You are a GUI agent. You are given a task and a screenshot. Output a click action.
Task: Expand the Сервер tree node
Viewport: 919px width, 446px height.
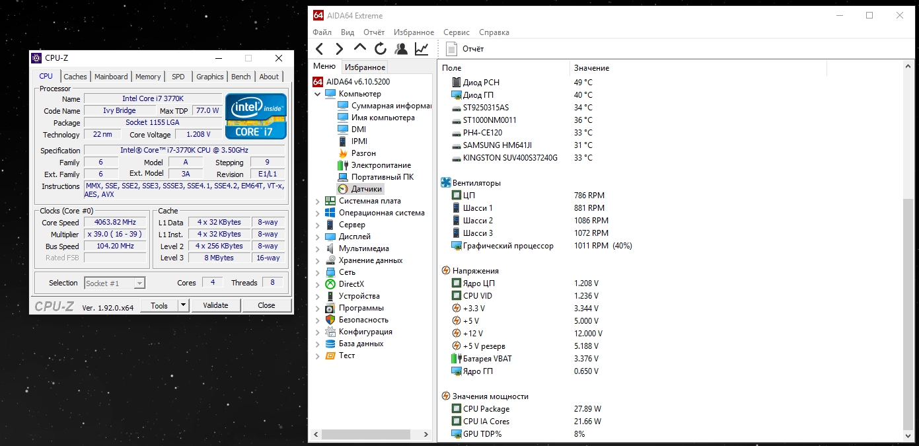(x=317, y=225)
